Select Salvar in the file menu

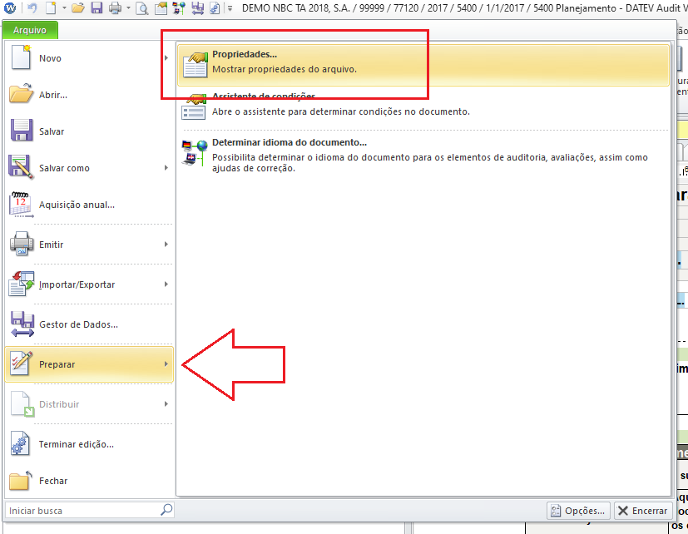[89, 131]
